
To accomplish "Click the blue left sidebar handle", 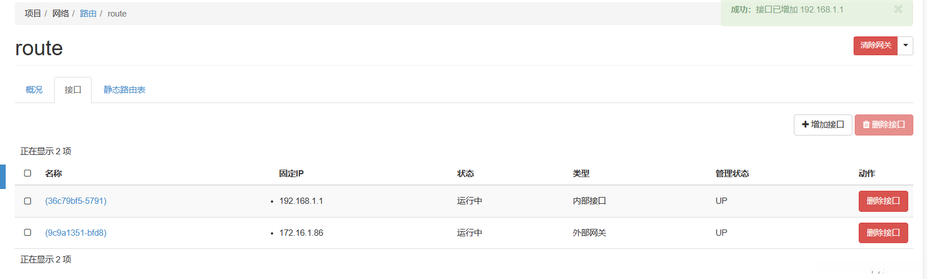I will coord(2,177).
